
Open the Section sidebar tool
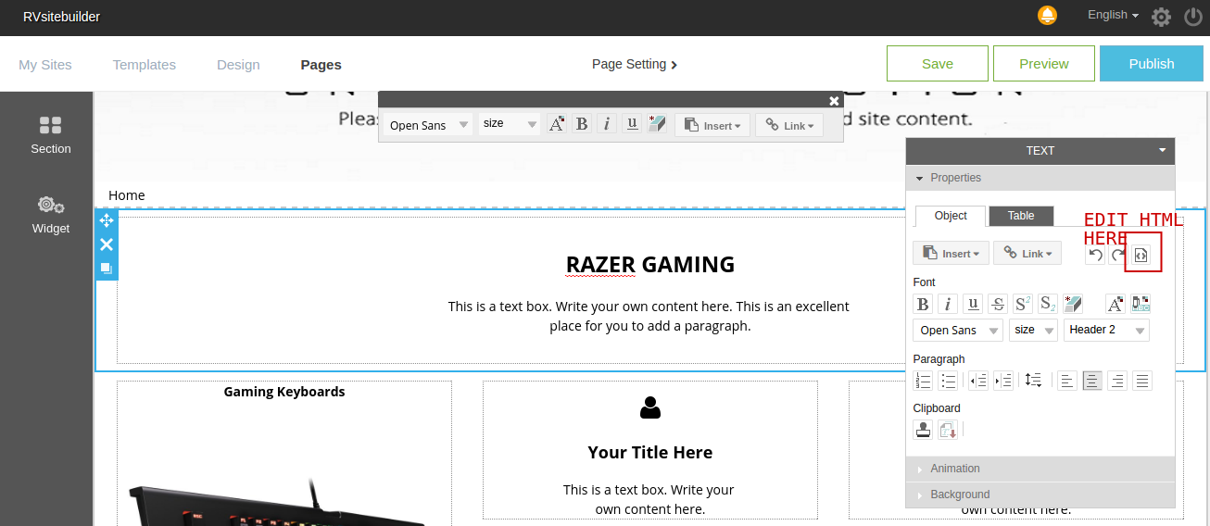pyautogui.click(x=50, y=135)
